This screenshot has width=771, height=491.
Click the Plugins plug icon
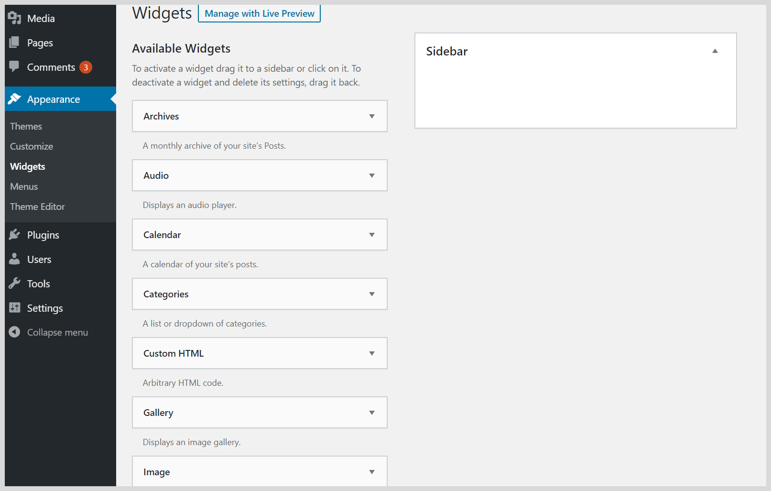pyautogui.click(x=14, y=234)
